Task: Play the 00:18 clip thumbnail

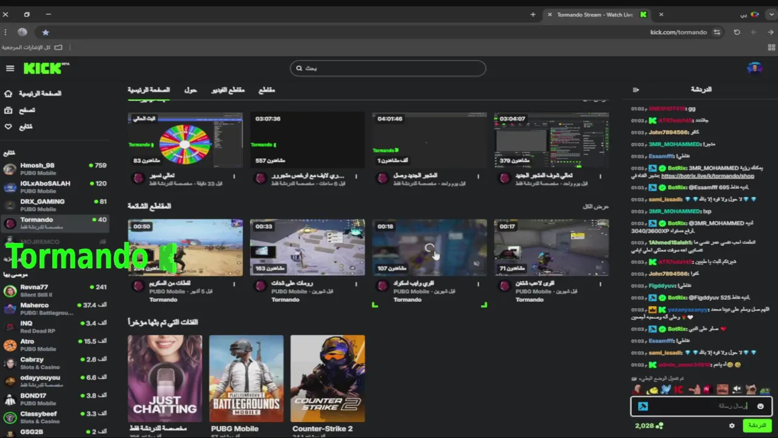Action: (429, 248)
